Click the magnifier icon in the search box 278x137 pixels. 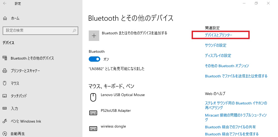tap(74, 30)
